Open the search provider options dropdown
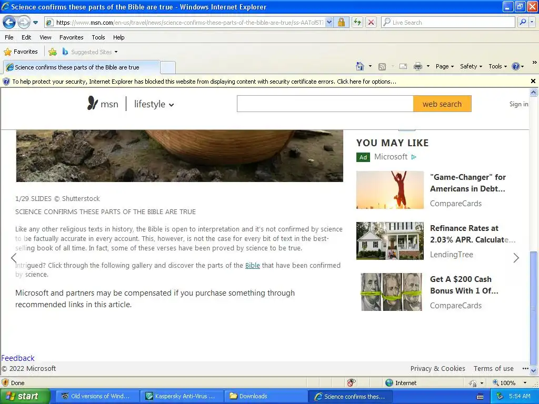Image resolution: width=539 pixels, height=404 pixels. pos(532,23)
